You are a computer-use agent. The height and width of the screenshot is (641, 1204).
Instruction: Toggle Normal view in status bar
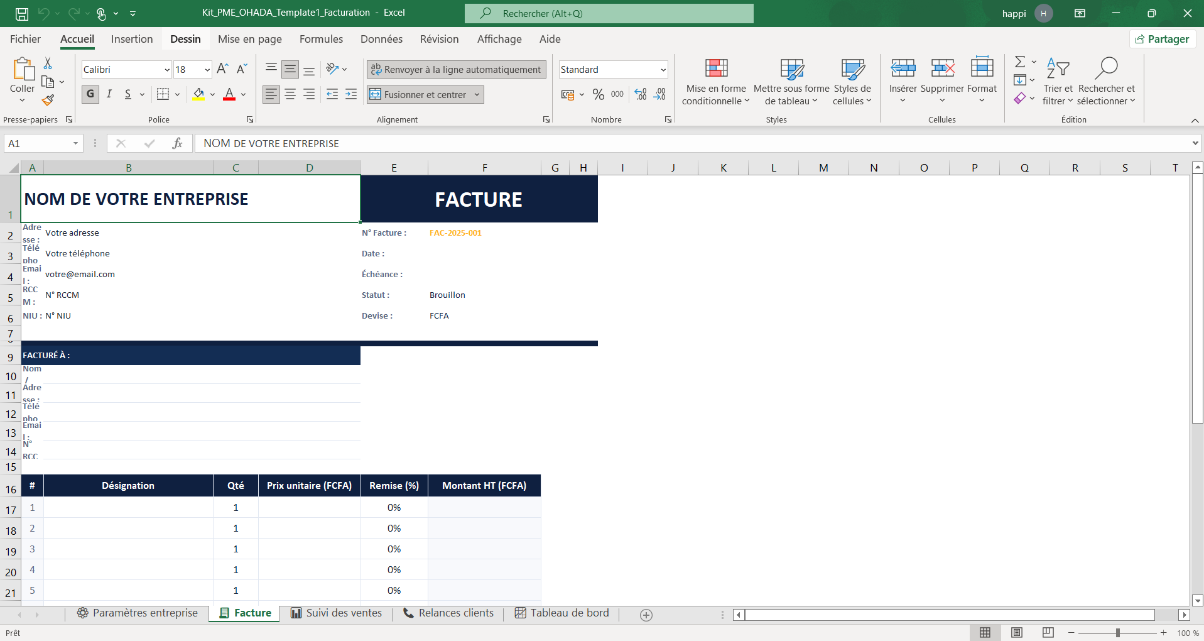985,633
